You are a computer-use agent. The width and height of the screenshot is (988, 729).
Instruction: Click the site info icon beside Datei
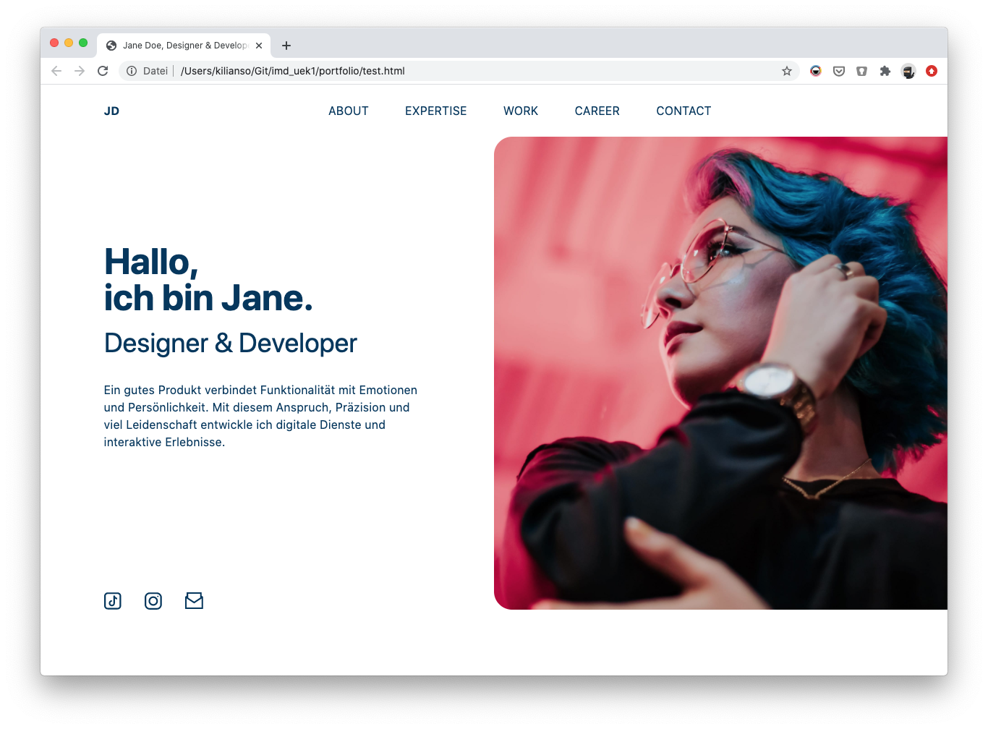pos(132,71)
